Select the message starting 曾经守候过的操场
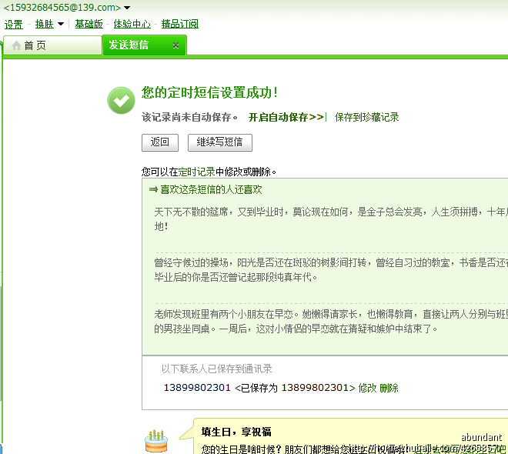Viewport: 508px width, 454px height. (331, 270)
